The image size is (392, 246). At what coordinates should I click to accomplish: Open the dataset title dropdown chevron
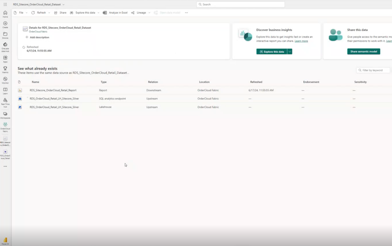[x=64, y=4]
